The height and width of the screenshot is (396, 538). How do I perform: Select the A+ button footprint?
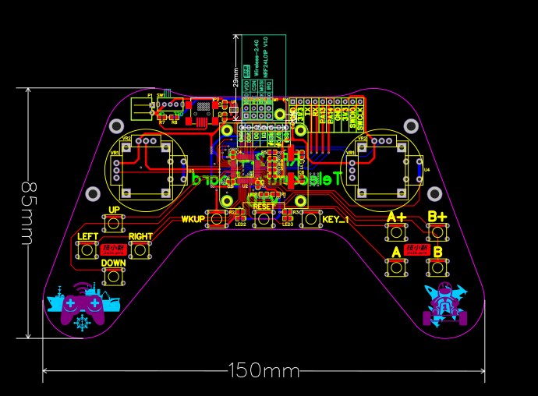click(x=396, y=232)
